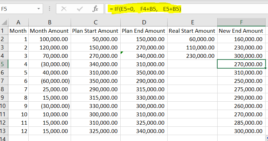Select cell containing 120,000.00
This screenshot has width=268, height=141.
pos(50,47)
